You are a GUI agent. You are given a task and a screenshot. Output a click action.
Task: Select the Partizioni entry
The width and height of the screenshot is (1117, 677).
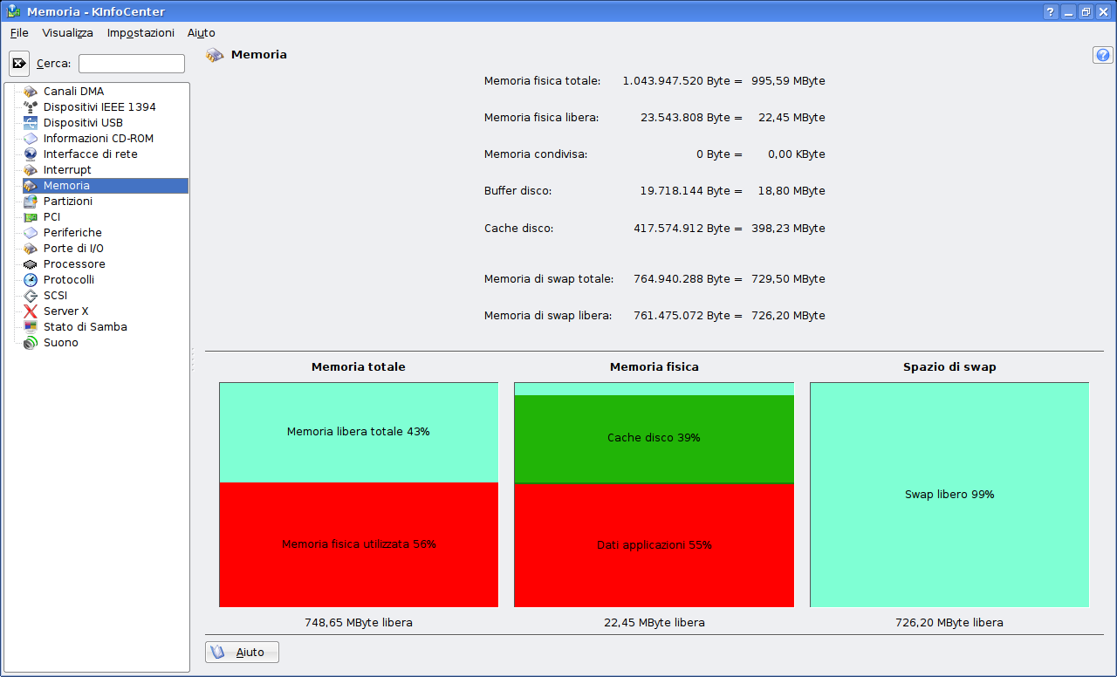(x=68, y=202)
